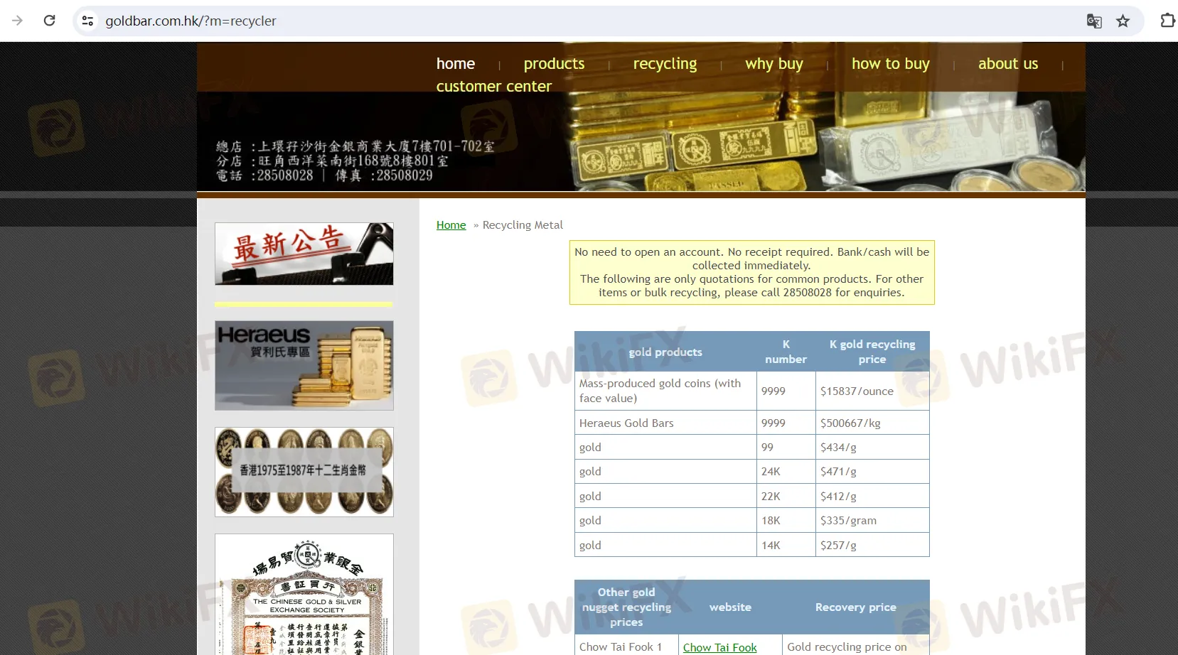
Task: Go to the "about us" section
Action: (1007, 64)
